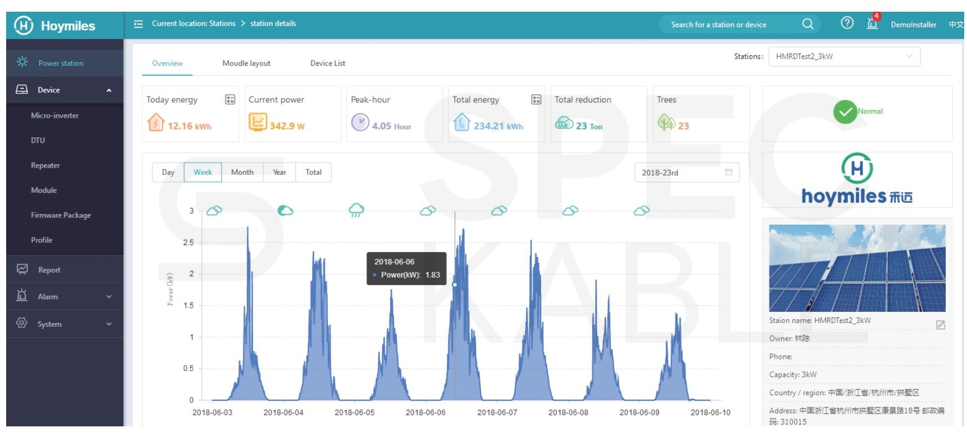The image size is (967, 437).
Task: Open Module in the sidebar
Action: click(44, 190)
